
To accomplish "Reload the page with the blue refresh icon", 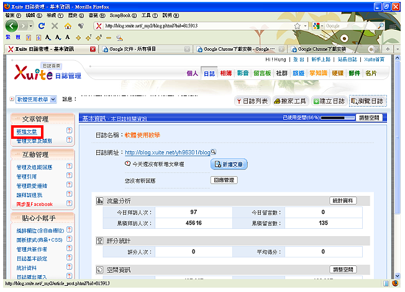I will (42, 26).
